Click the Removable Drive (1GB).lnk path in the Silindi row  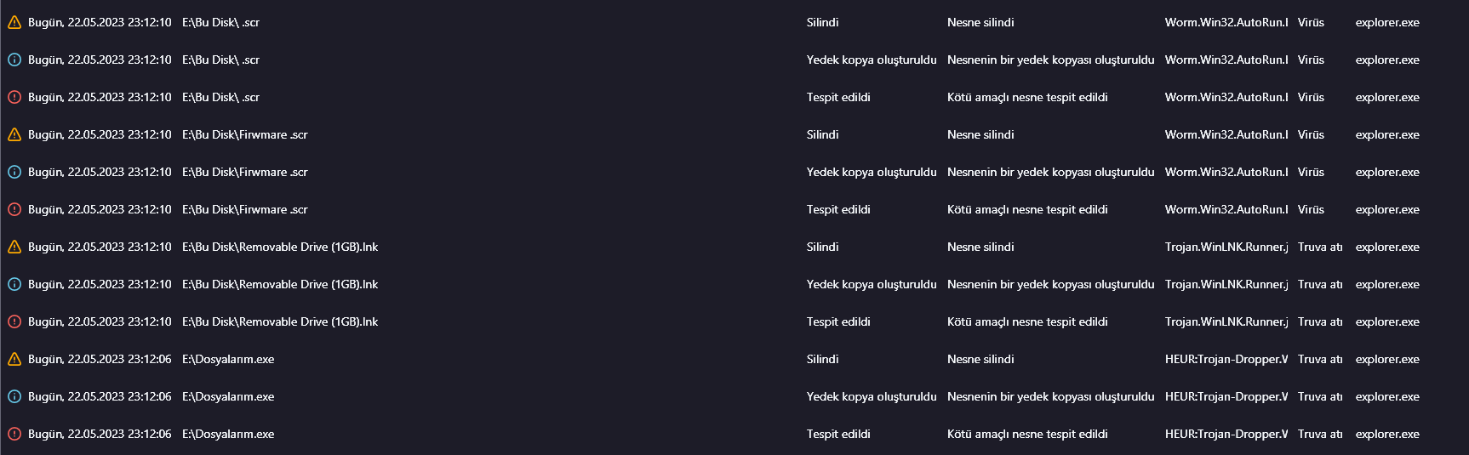tap(280, 247)
